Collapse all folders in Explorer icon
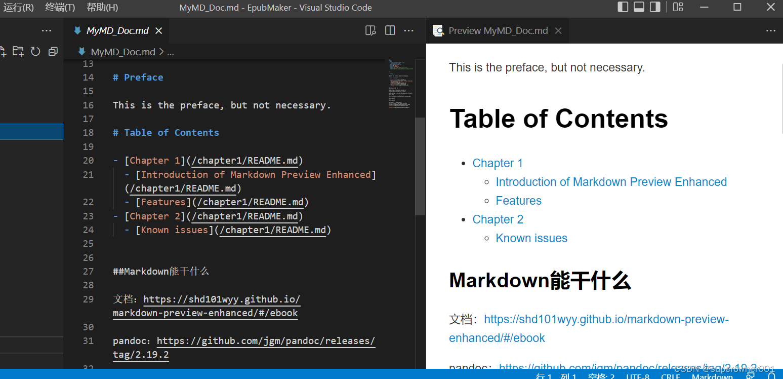This screenshot has width=783, height=379. [53, 51]
